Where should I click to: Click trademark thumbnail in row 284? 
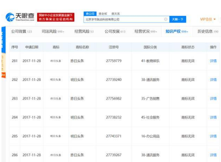(x=56, y=117)
